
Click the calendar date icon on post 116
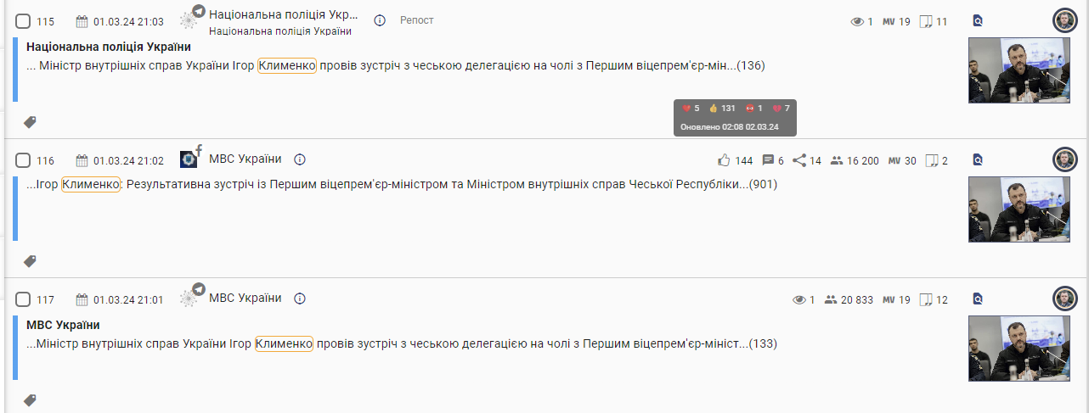point(82,160)
